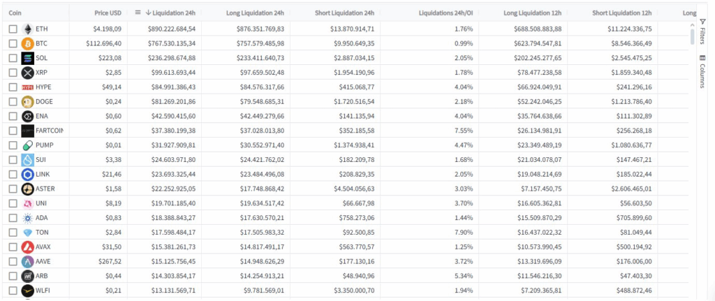The height and width of the screenshot is (301, 715).
Task: Click the AVAX coin logo icon
Action: coord(28,247)
